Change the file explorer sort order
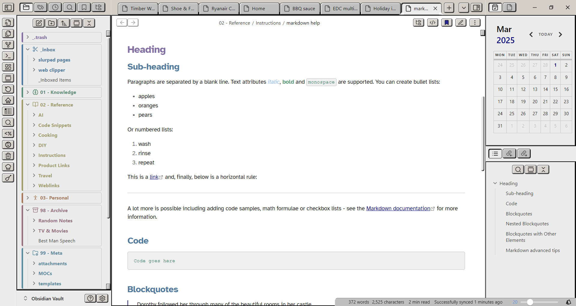The image size is (576, 306). pos(64,23)
